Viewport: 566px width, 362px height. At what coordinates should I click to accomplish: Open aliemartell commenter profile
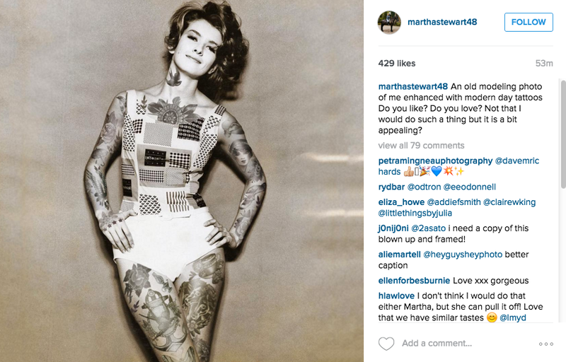(399, 255)
